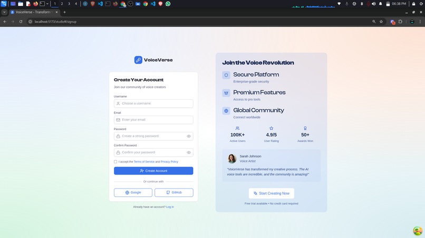Viewport: 425px width, 238px height.
Task: Open the Extensions puzzle icon
Action: point(400,22)
